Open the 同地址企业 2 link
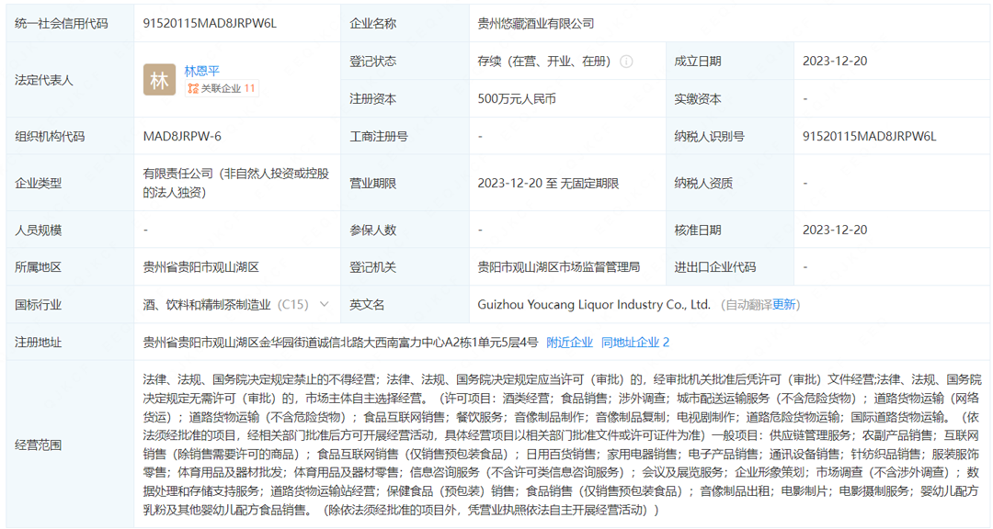 635,343
